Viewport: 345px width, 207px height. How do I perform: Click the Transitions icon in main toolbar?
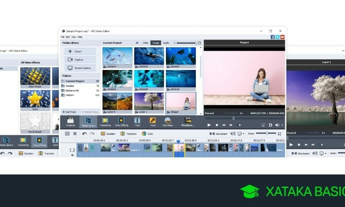(x=105, y=121)
